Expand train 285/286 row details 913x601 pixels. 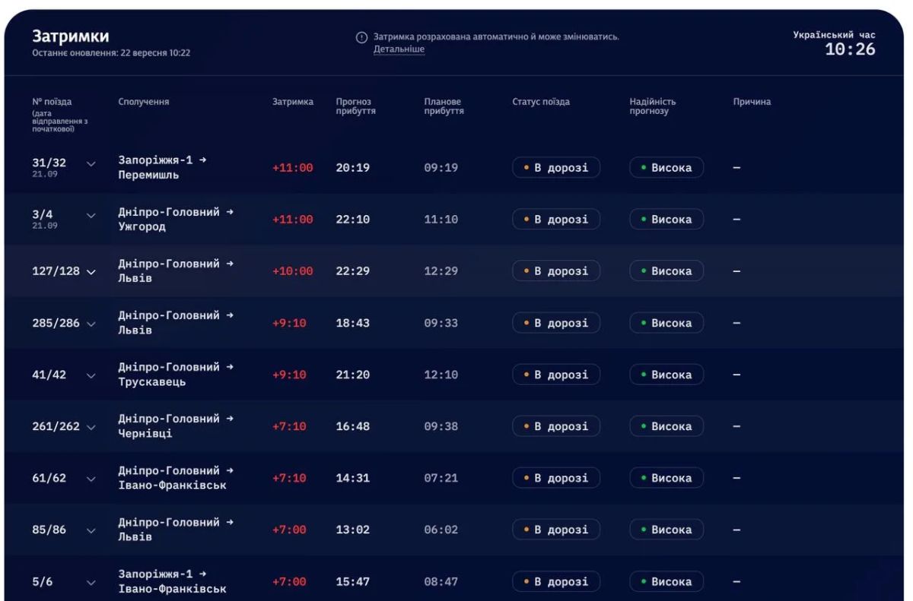pos(92,324)
